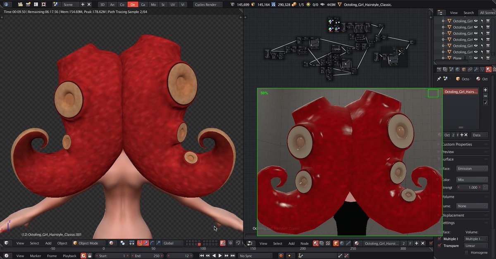Add material slot with plus button

pyautogui.click(x=485, y=90)
